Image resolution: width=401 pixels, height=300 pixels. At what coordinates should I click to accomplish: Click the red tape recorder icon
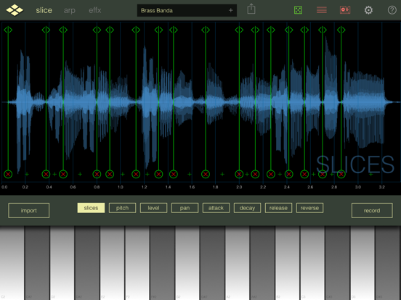345,10
